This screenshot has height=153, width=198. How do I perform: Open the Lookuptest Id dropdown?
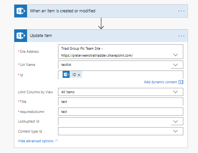point(176,121)
